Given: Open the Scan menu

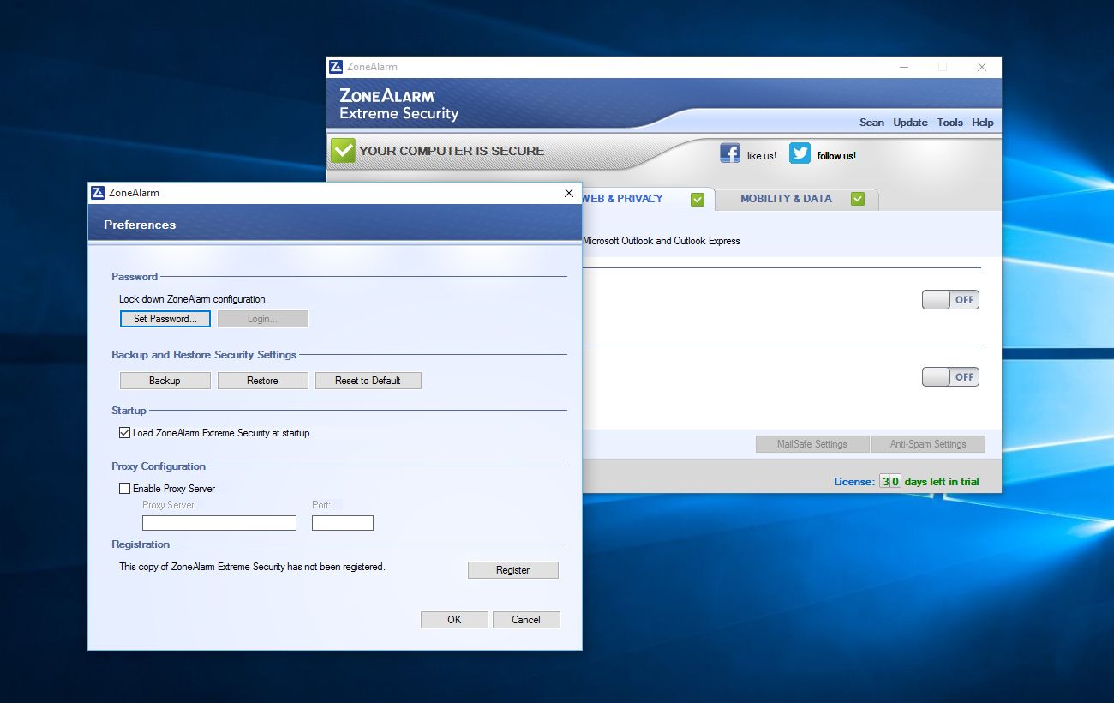Looking at the screenshot, I should point(871,123).
